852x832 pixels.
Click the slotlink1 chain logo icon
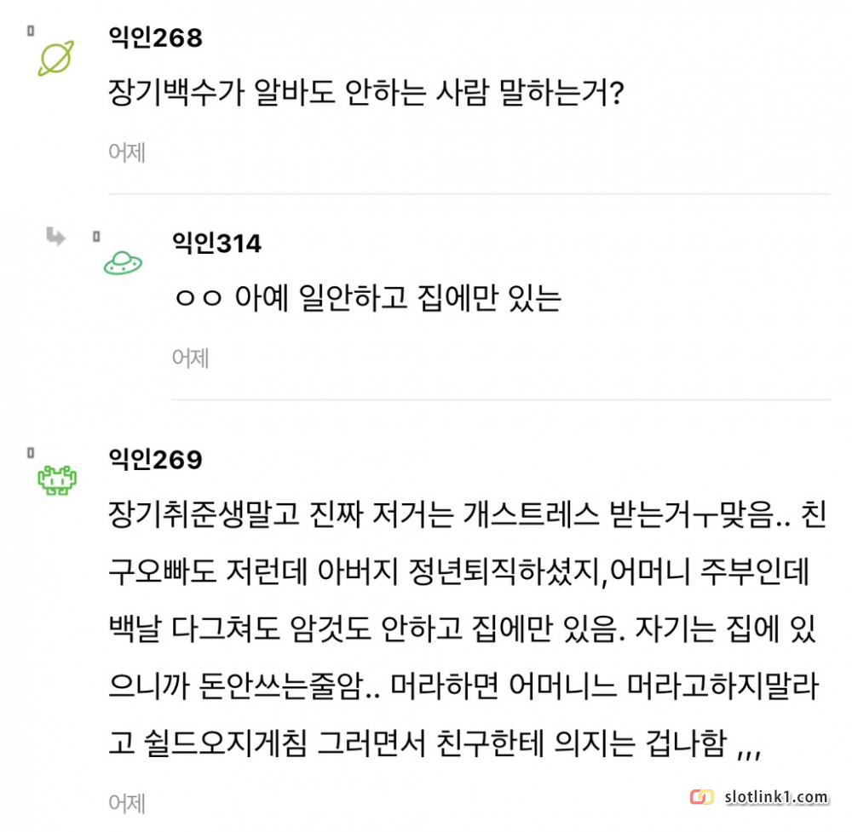click(701, 798)
